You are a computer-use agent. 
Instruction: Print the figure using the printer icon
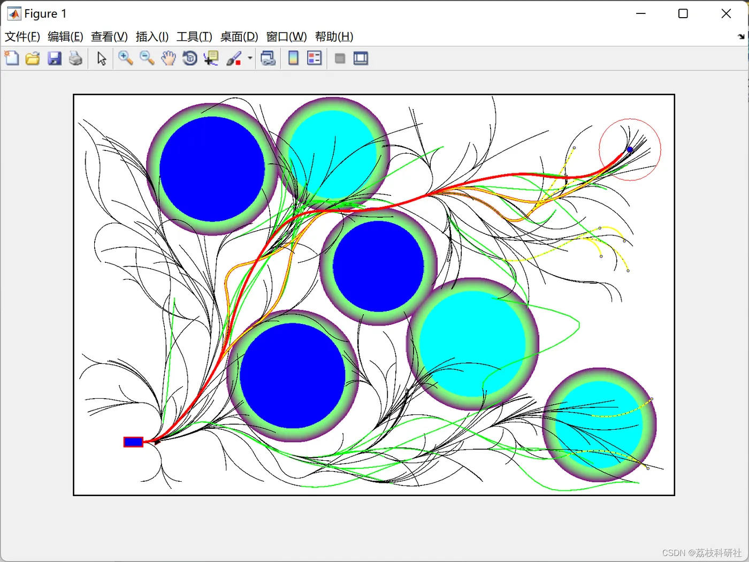[x=76, y=58]
